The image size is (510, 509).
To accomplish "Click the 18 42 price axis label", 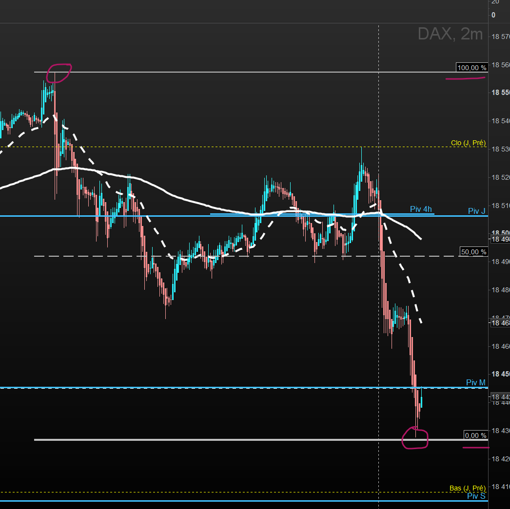I will click(501, 459).
